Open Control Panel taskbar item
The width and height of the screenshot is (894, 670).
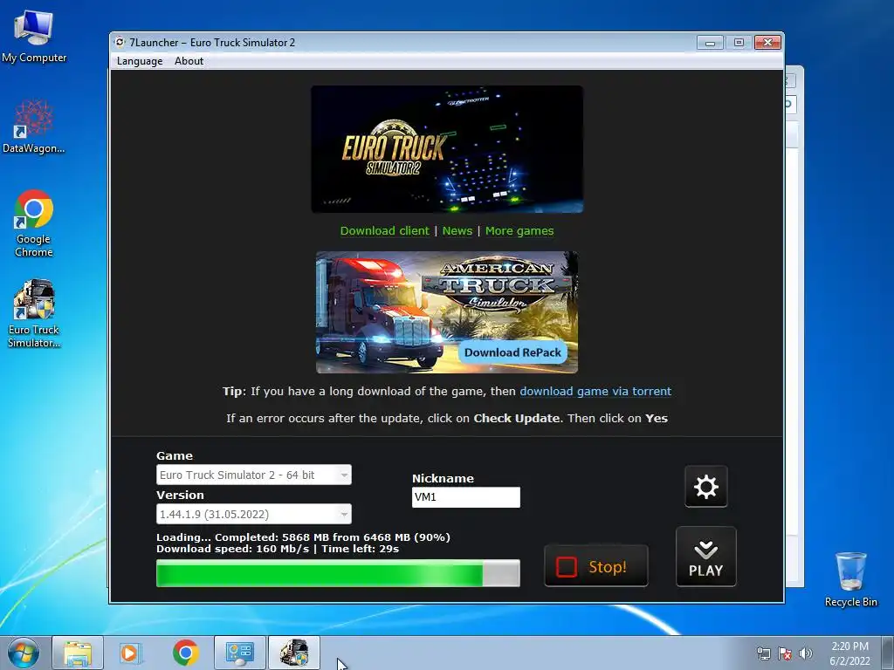pyautogui.click(x=239, y=653)
